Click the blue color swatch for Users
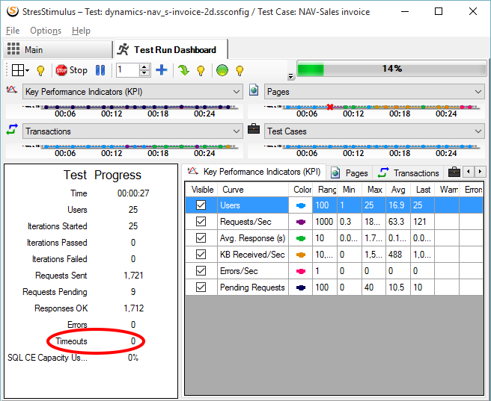 301,205
